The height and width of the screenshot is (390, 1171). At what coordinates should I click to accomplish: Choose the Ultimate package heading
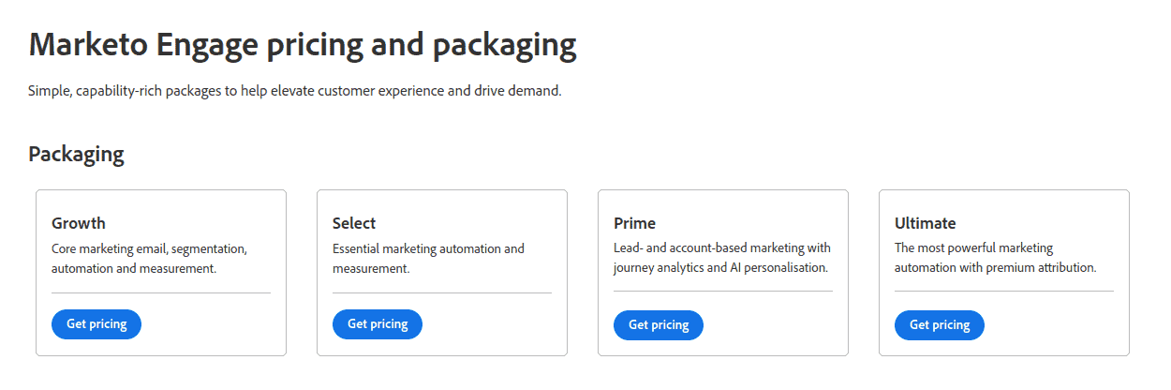click(925, 223)
